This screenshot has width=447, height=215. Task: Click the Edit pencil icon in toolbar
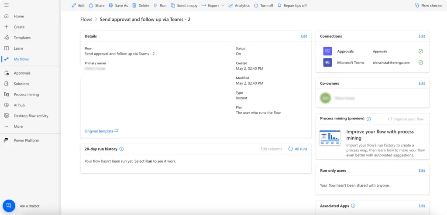click(x=74, y=6)
